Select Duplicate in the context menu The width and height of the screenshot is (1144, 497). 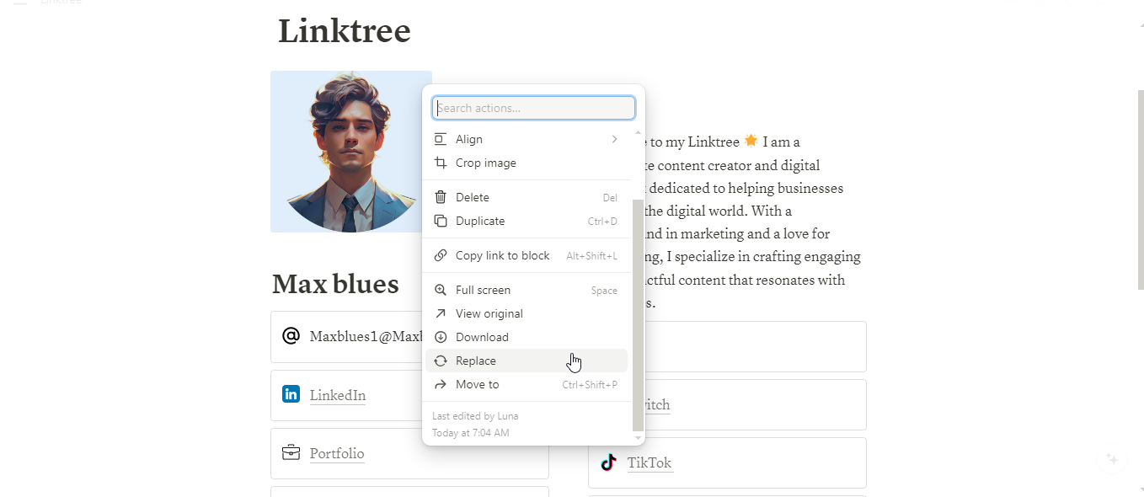click(527, 221)
